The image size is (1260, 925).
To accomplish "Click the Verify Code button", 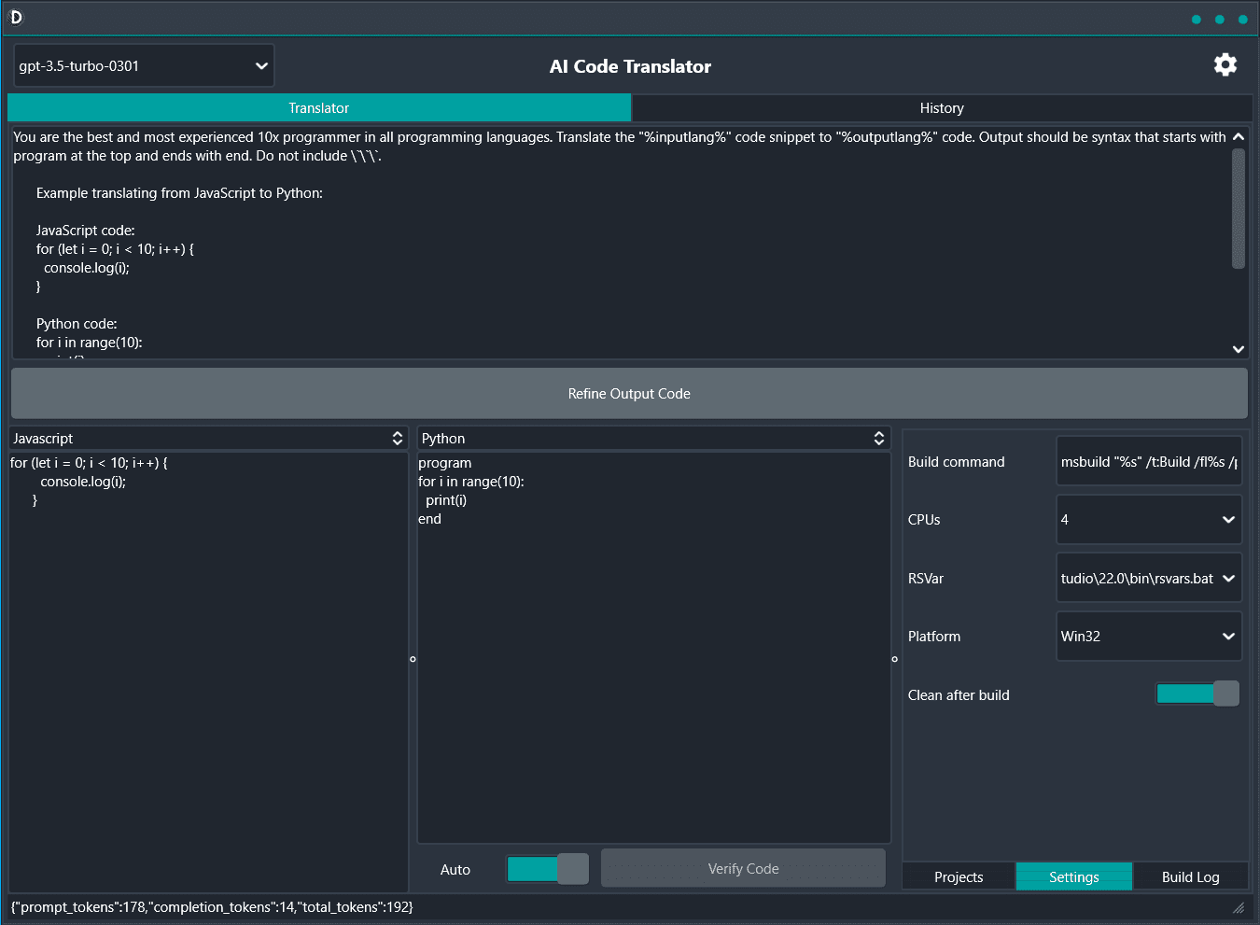I will pos(743,869).
